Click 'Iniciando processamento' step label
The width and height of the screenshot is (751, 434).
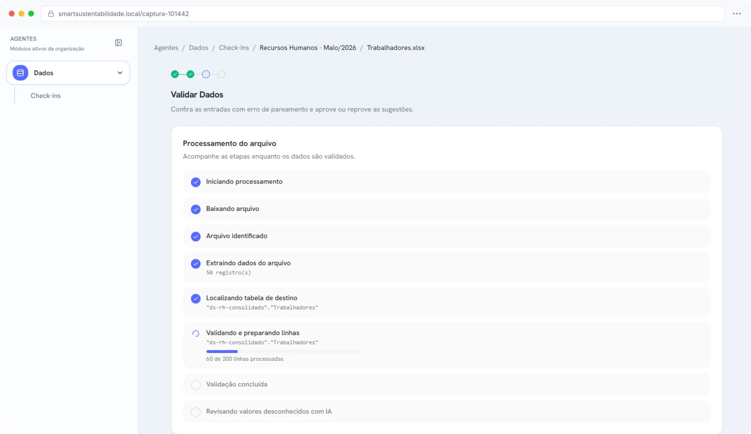point(244,182)
